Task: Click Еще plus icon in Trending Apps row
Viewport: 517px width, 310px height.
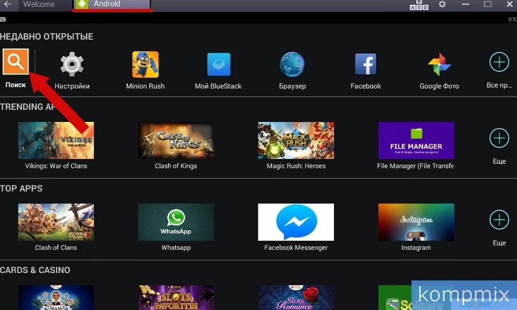Action: click(x=499, y=138)
